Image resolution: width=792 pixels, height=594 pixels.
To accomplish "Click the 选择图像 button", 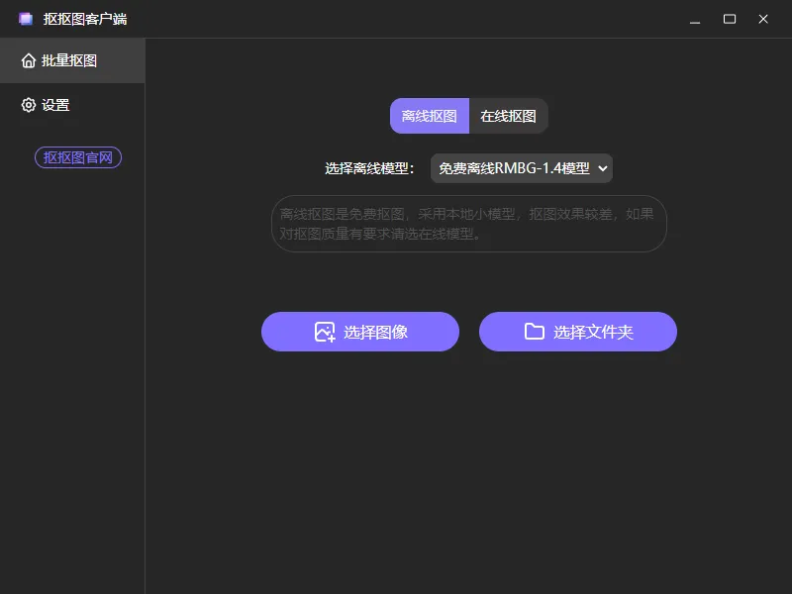I will click(x=359, y=331).
